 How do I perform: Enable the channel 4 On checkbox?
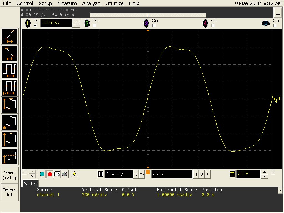pyautogui.click(x=213, y=25)
